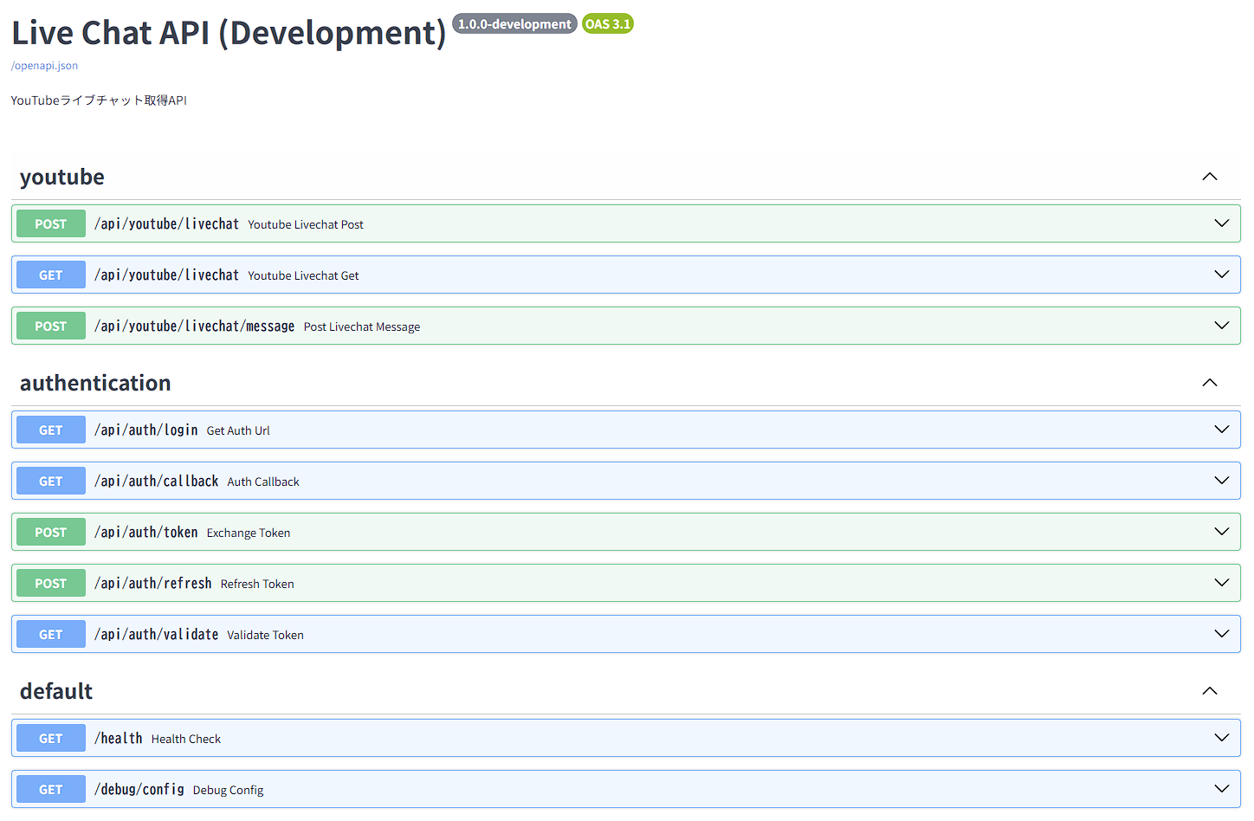Expand POST /api/youtube/livechat arrow
The image size is (1254, 821).
(x=1222, y=223)
